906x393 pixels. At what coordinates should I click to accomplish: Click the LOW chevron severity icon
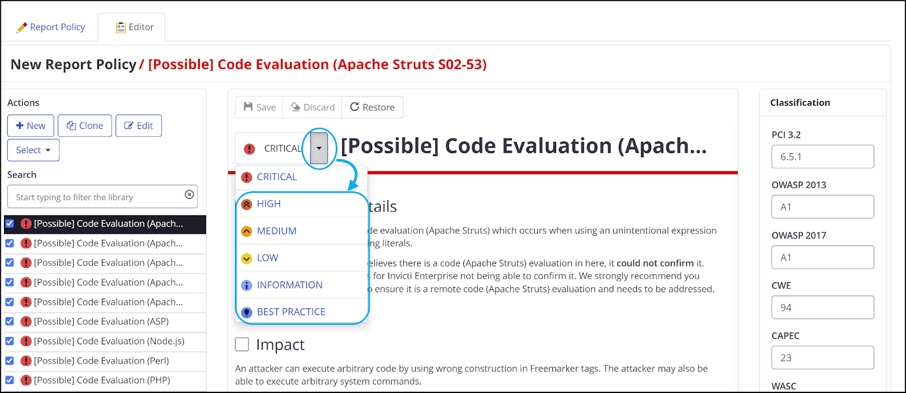click(x=246, y=258)
